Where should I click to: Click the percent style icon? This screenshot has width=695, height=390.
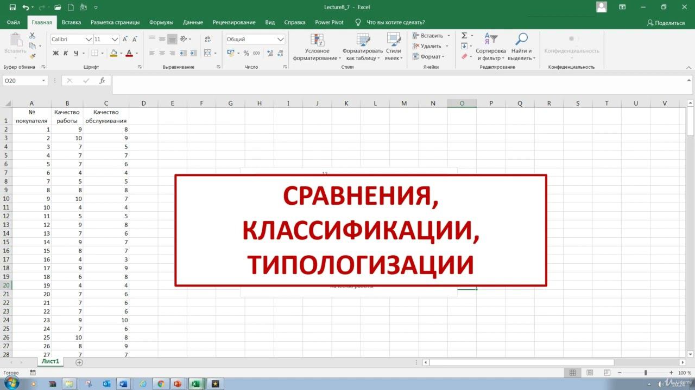pyautogui.click(x=246, y=53)
